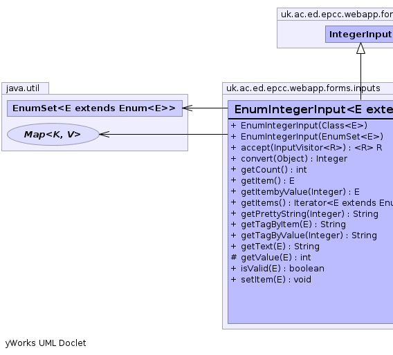This screenshot has height=355, width=393.
Task: Select the getPrettyString(Integer) : String method
Action: pyautogui.click(x=304, y=214)
